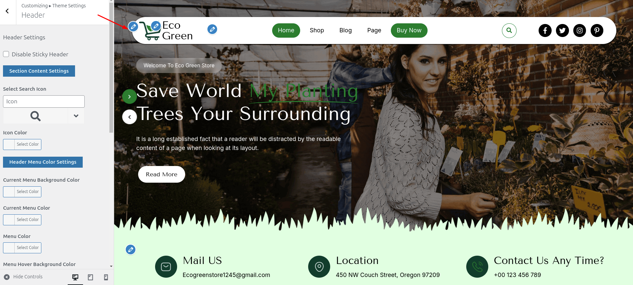Screen dimensions: 633x285
Task: Click the edit pencil at the header's left edge
Action: point(133,26)
